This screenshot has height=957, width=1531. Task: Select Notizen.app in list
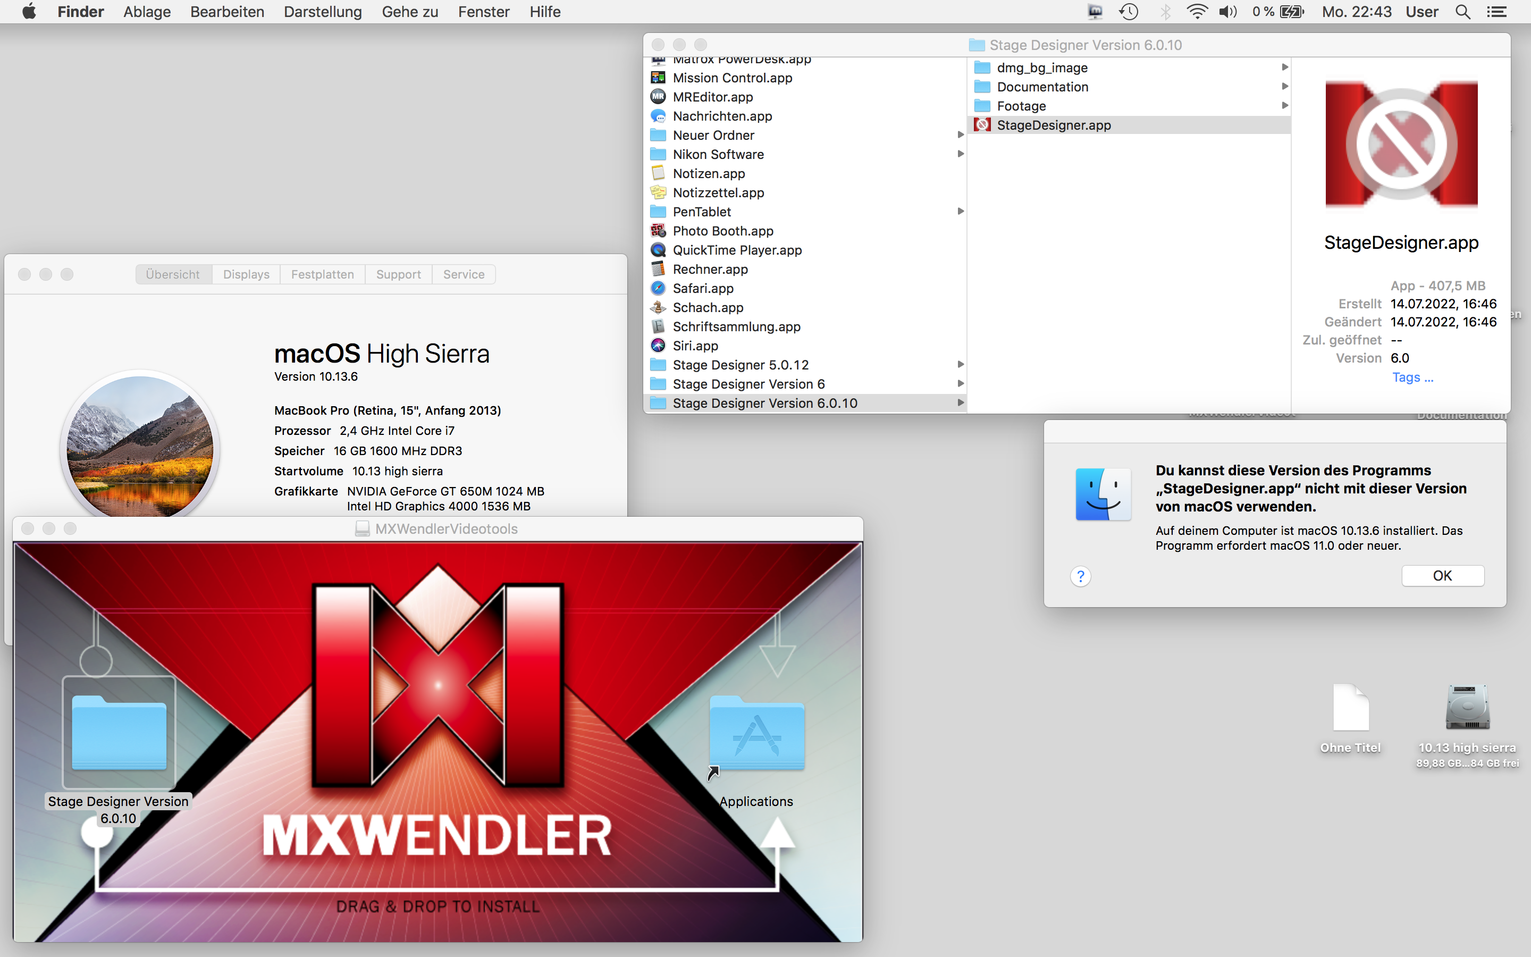(805, 173)
